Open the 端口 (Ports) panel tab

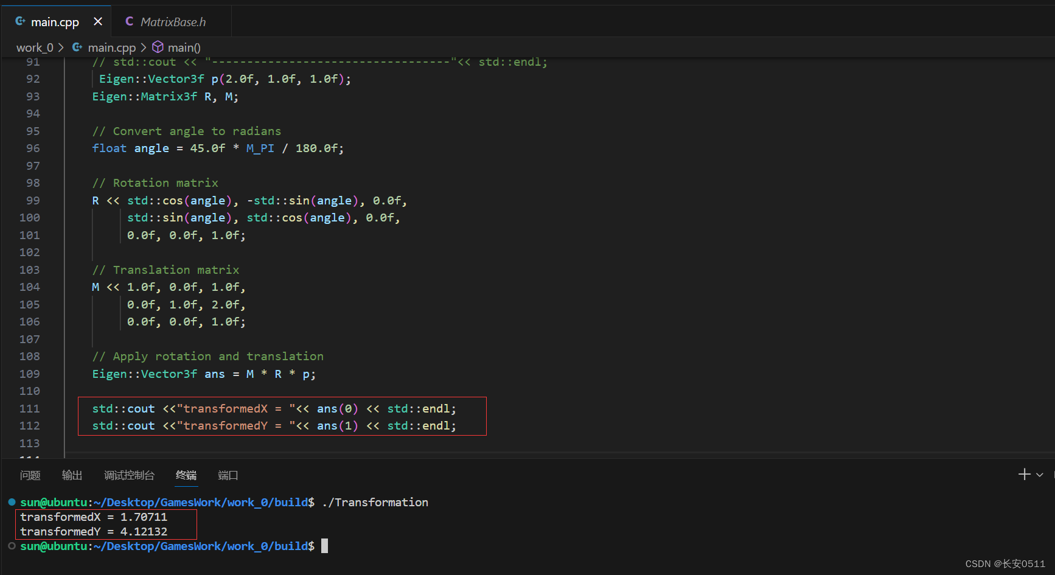[228, 475]
